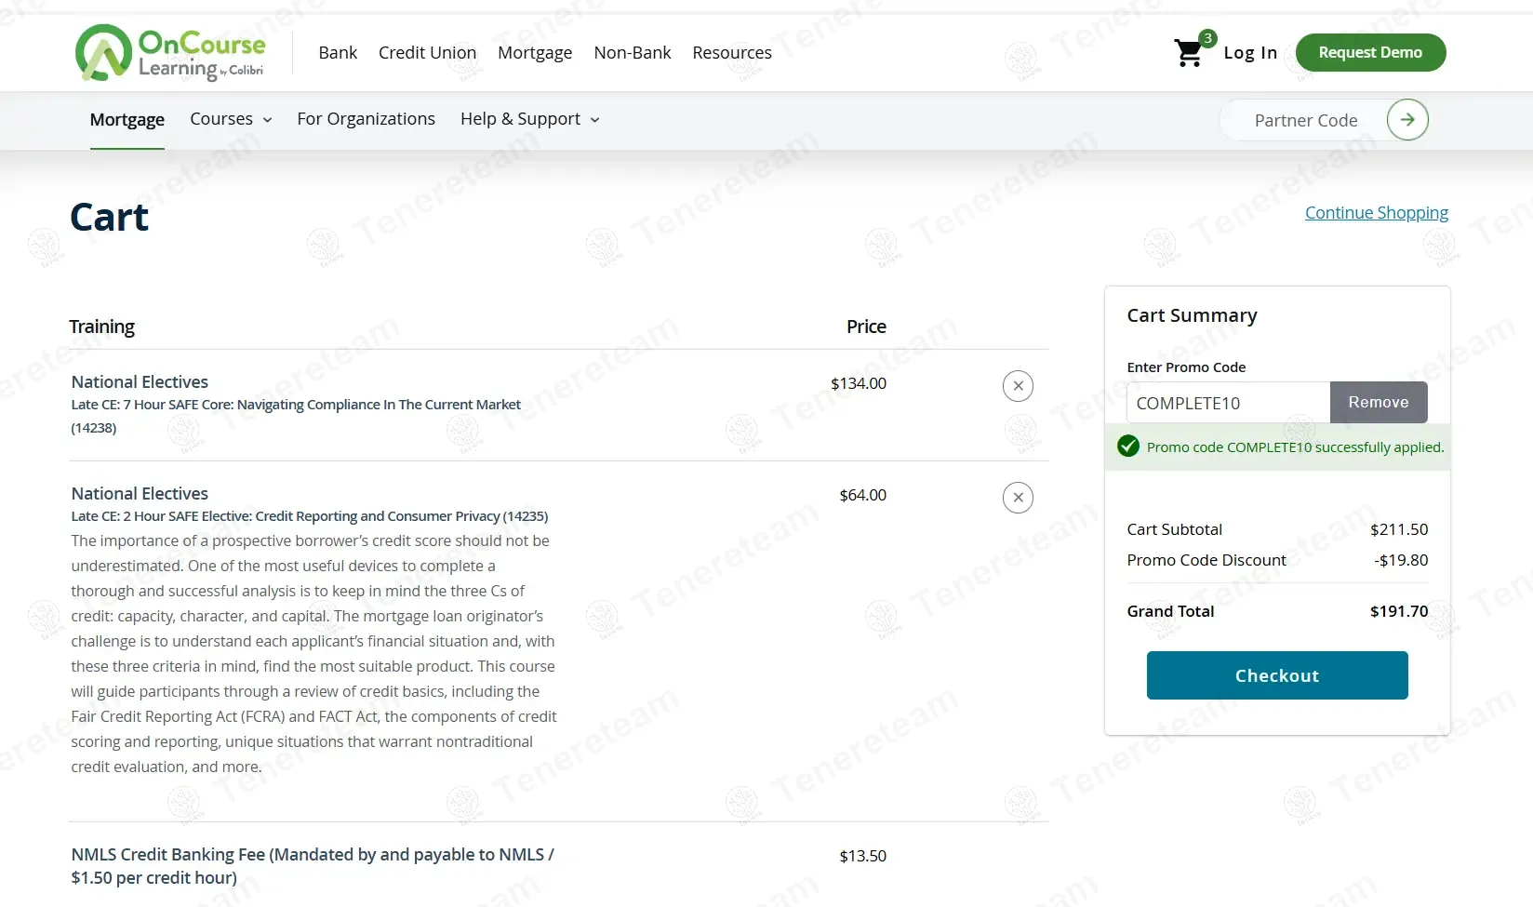Screen dimensions: 1533x907
Task: Select the Non-Bank menu item
Action: point(633,53)
